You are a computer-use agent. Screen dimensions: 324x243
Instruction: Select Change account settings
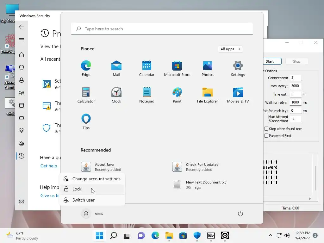coord(92,179)
